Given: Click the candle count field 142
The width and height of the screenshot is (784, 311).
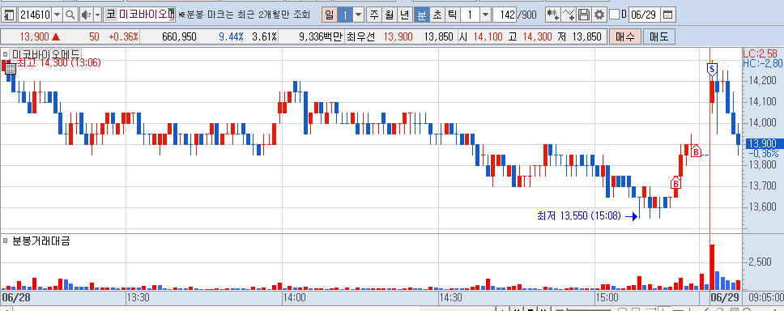Looking at the screenshot, I should pyautogui.click(x=505, y=15).
